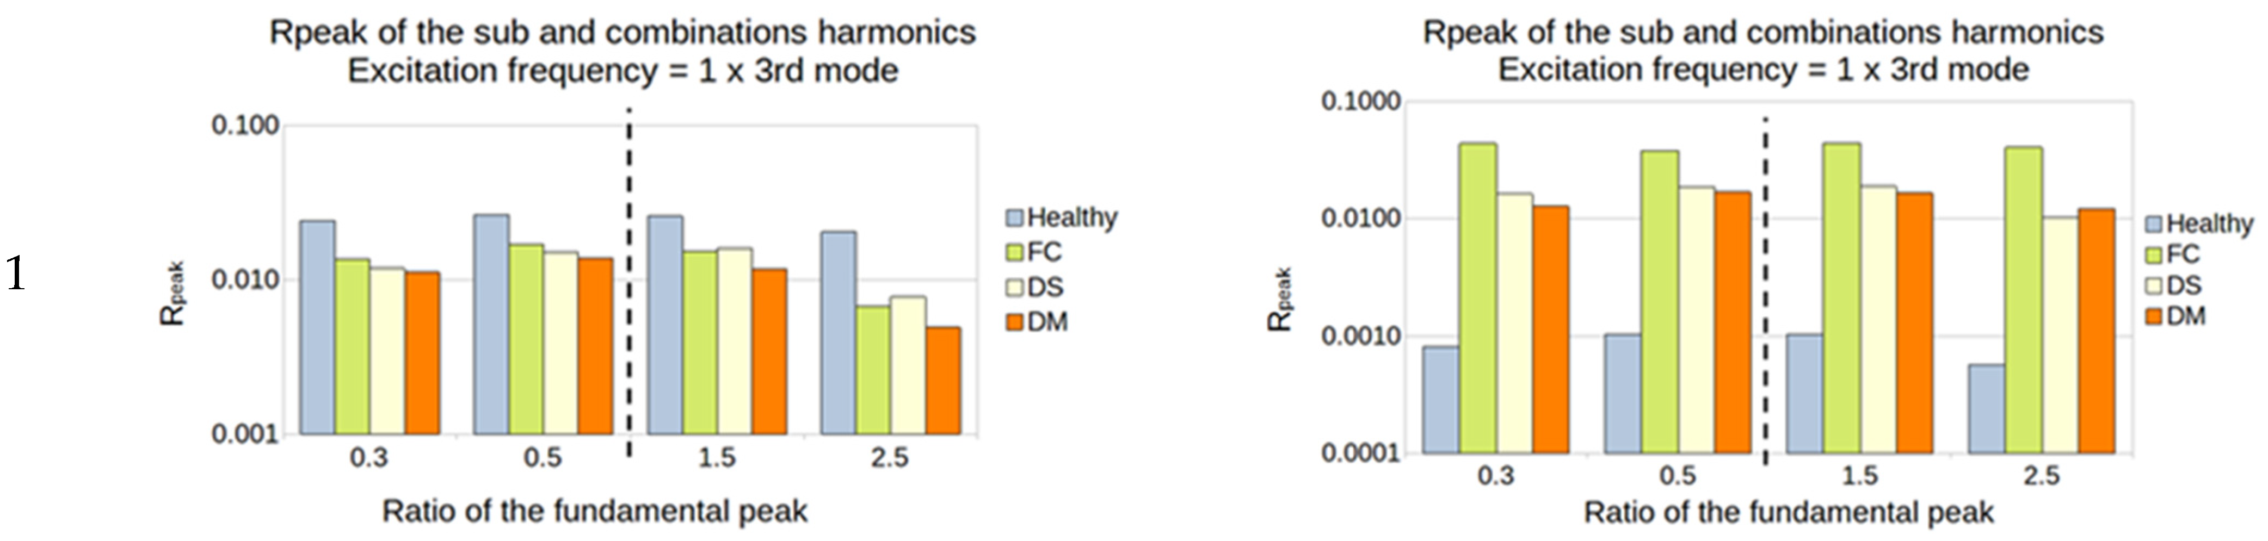
Task: Select the Healthy bar at 0.3 in left chart
Action: coord(318,327)
